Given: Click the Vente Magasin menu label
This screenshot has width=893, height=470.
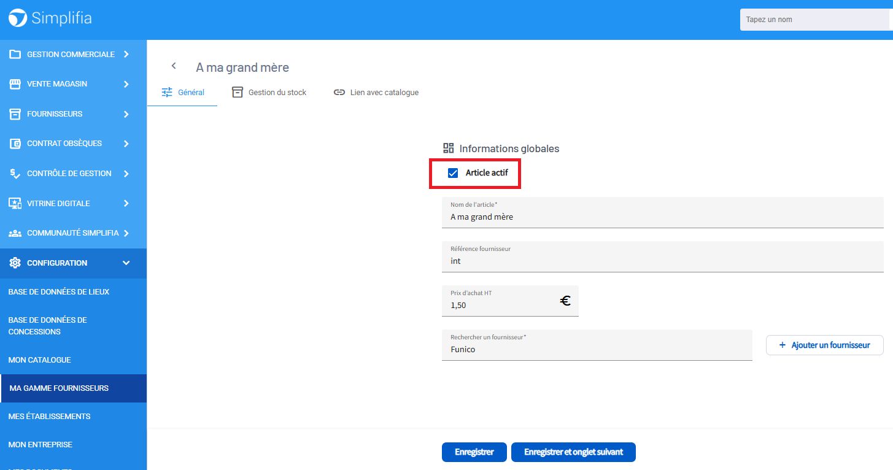Looking at the screenshot, I should [x=57, y=84].
